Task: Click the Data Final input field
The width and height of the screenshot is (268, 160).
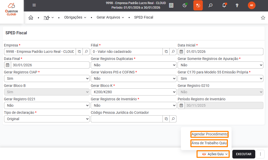Action: pos(50,65)
